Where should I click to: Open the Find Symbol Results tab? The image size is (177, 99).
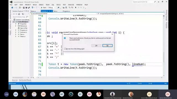point(25,80)
